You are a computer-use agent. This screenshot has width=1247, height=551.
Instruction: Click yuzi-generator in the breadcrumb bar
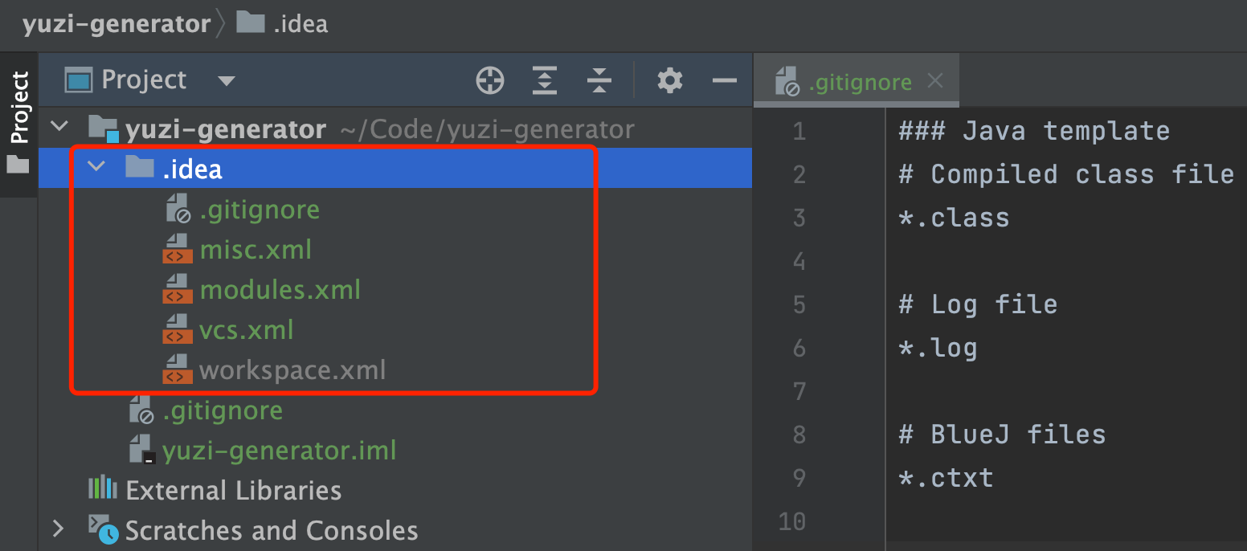click(117, 24)
